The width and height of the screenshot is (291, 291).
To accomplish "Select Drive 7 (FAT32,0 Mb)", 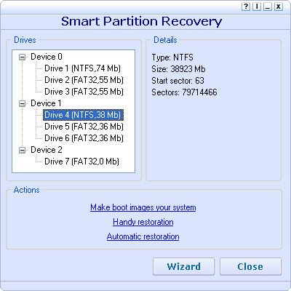I will tap(81, 162).
